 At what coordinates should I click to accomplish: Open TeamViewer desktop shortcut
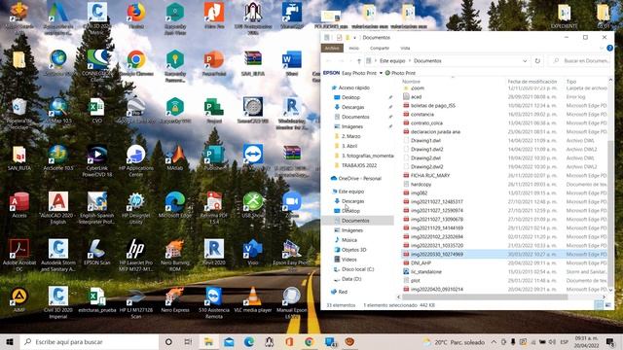click(x=253, y=157)
